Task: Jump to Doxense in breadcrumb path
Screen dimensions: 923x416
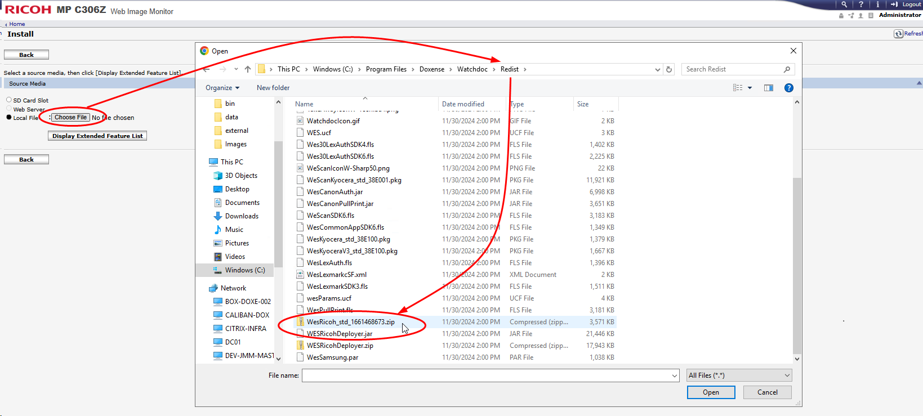Action: [432, 69]
